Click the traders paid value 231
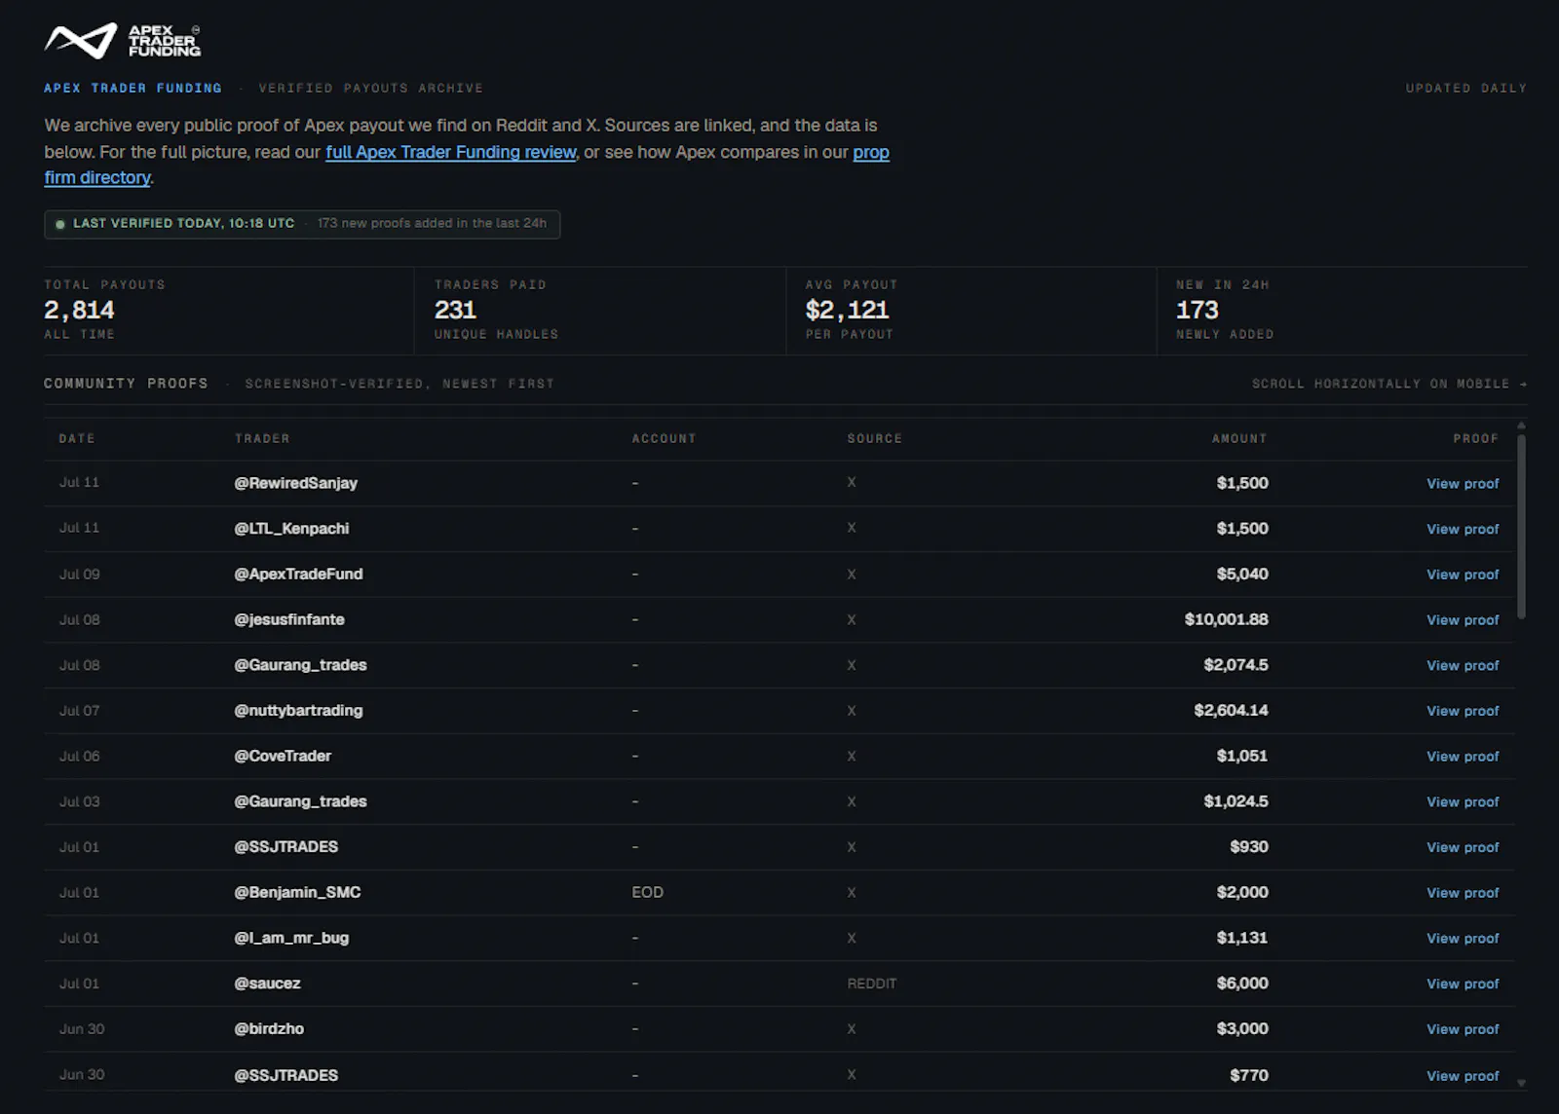This screenshot has height=1114, width=1559. coord(455,311)
